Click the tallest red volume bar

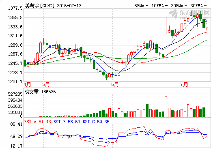click(x=166, y=107)
